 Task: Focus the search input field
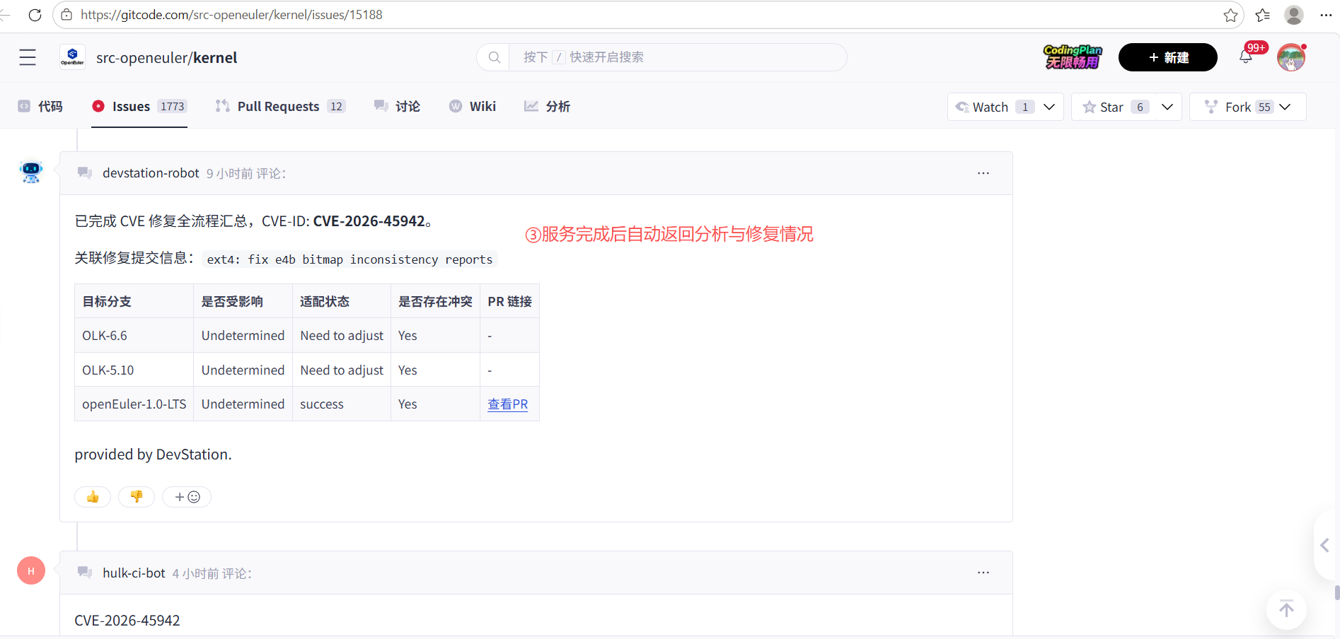pyautogui.click(x=679, y=57)
